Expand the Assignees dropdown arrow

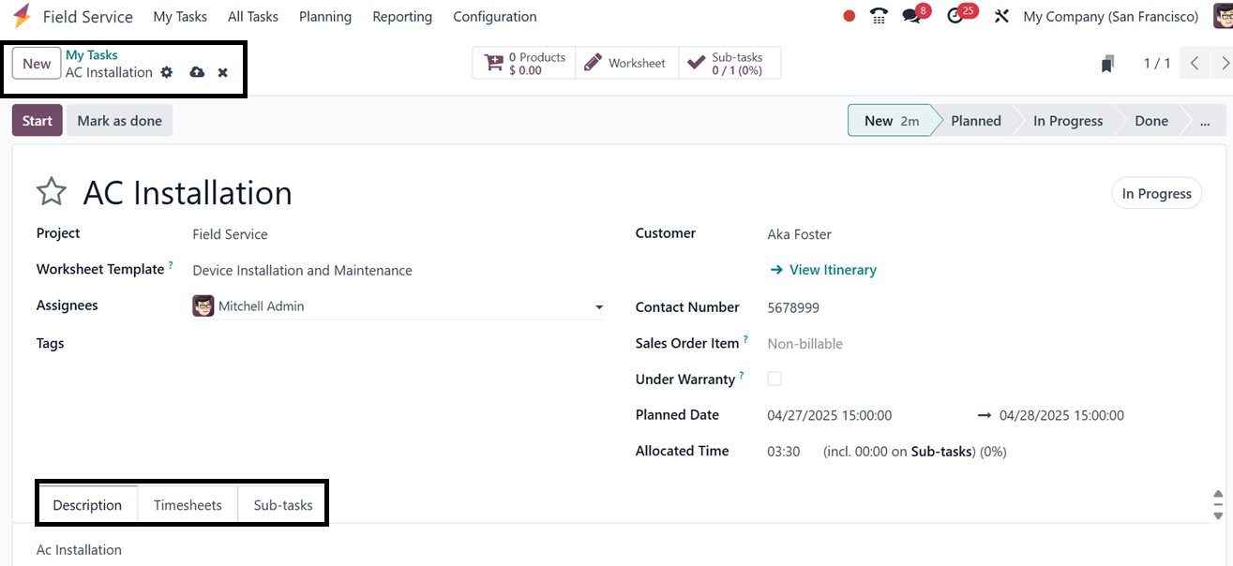(599, 306)
